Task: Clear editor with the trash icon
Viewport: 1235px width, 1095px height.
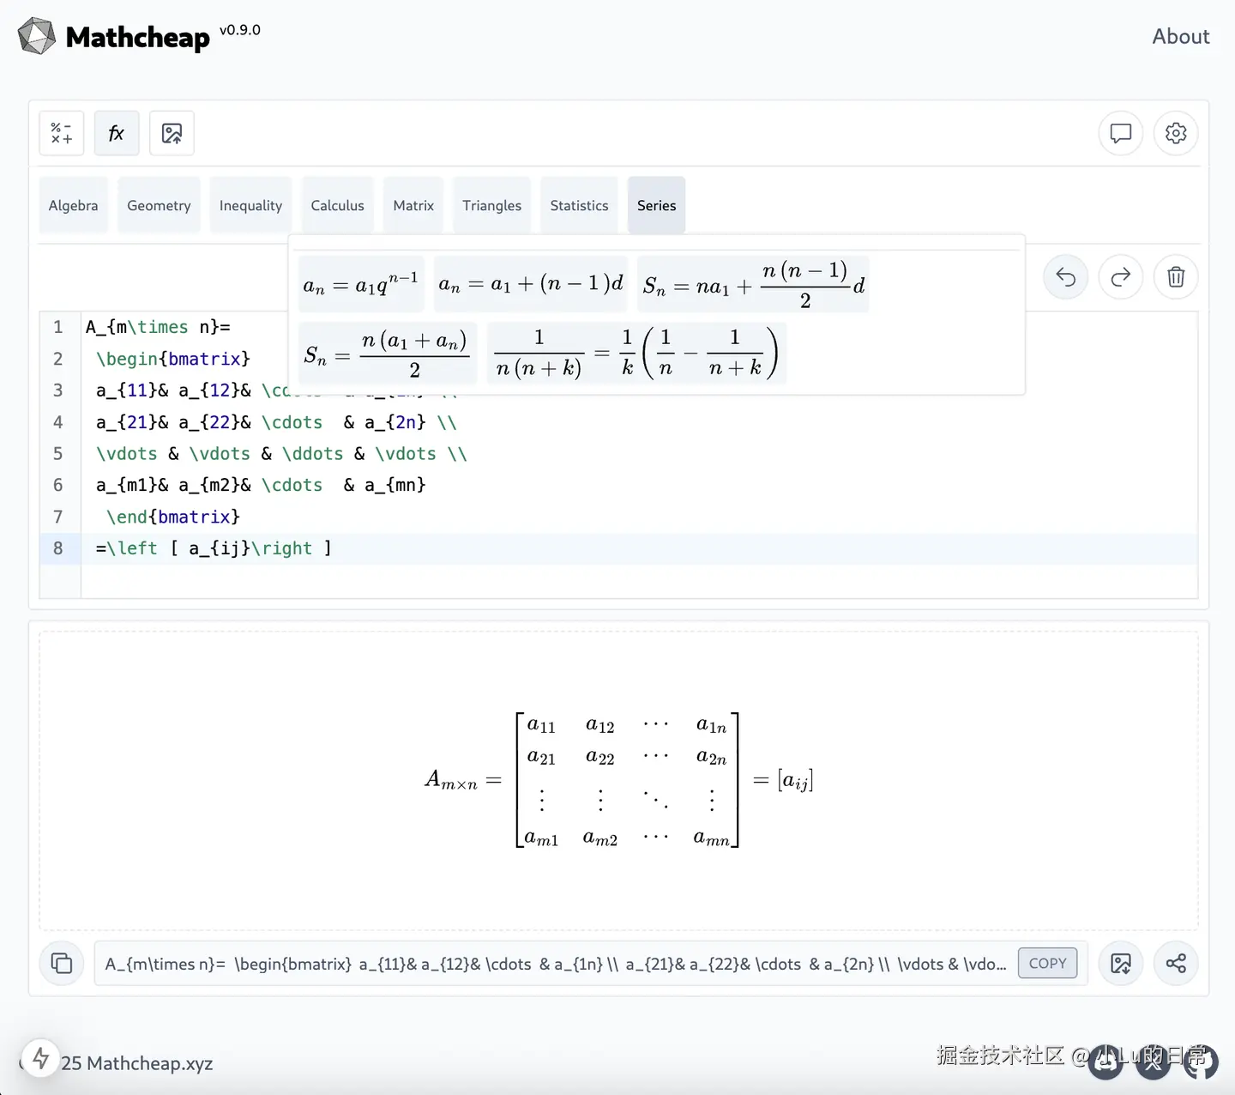Action: tap(1176, 277)
